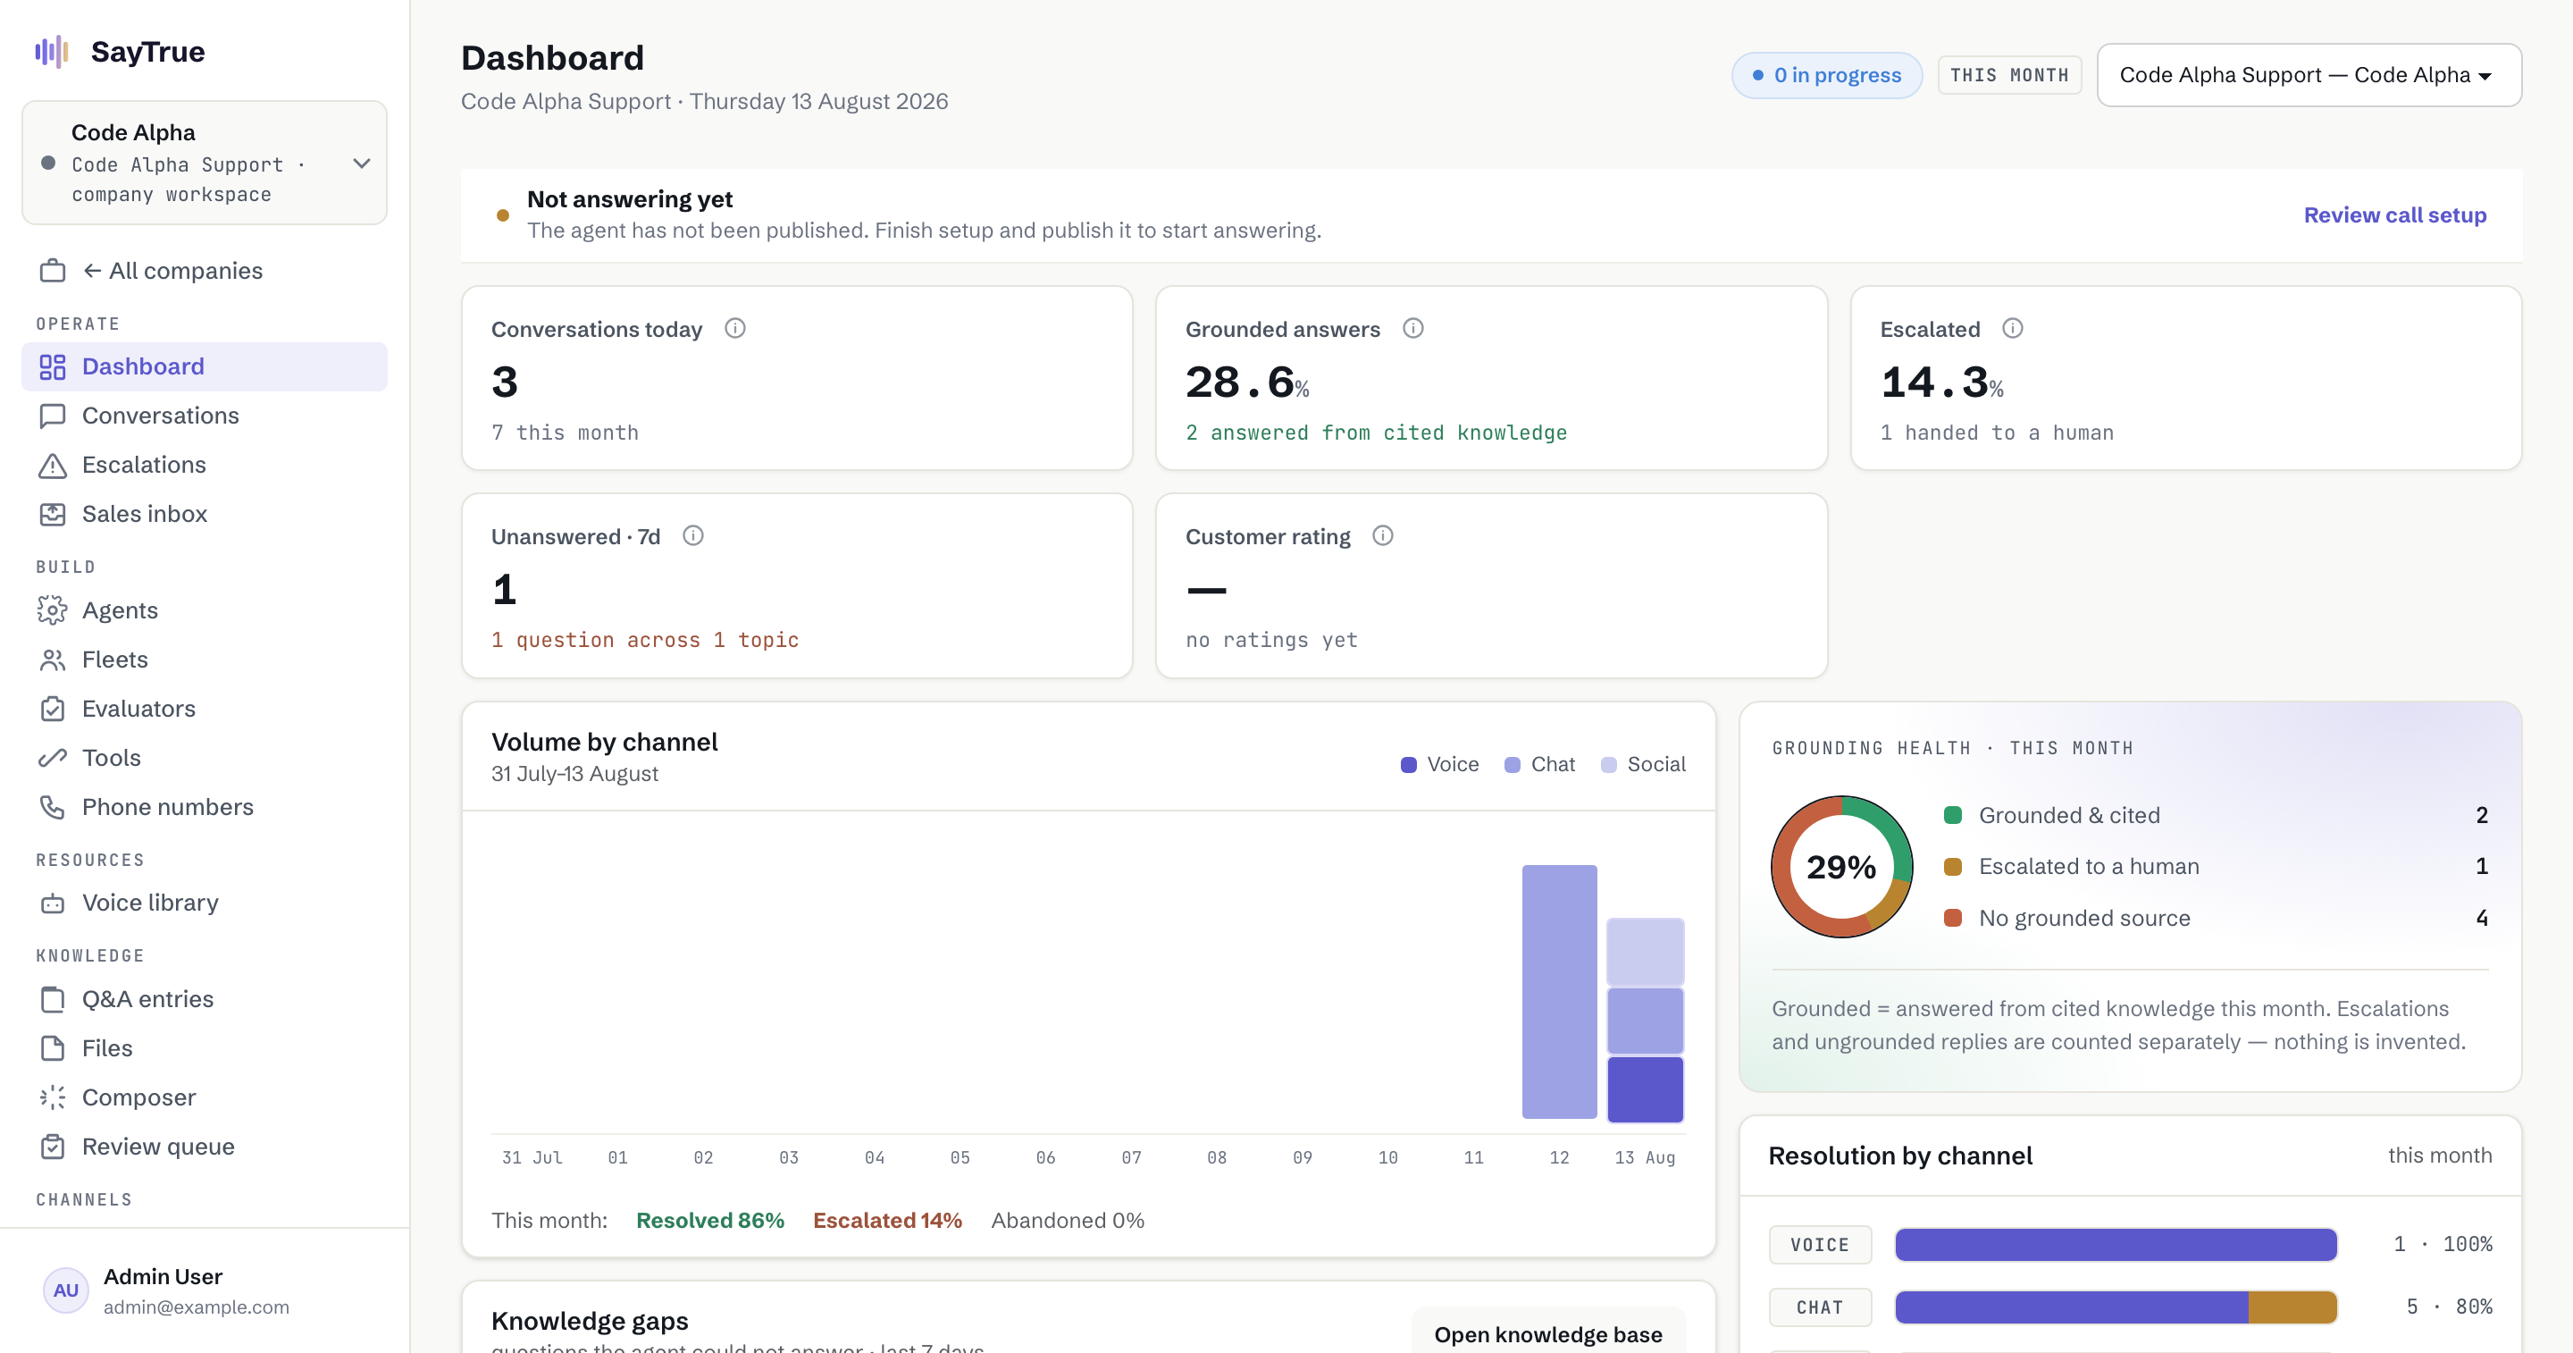Click the 12 August chart bar
This screenshot has height=1353, width=2573.
click(1559, 991)
